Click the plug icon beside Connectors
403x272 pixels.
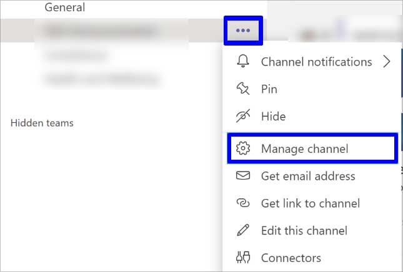[x=243, y=257]
